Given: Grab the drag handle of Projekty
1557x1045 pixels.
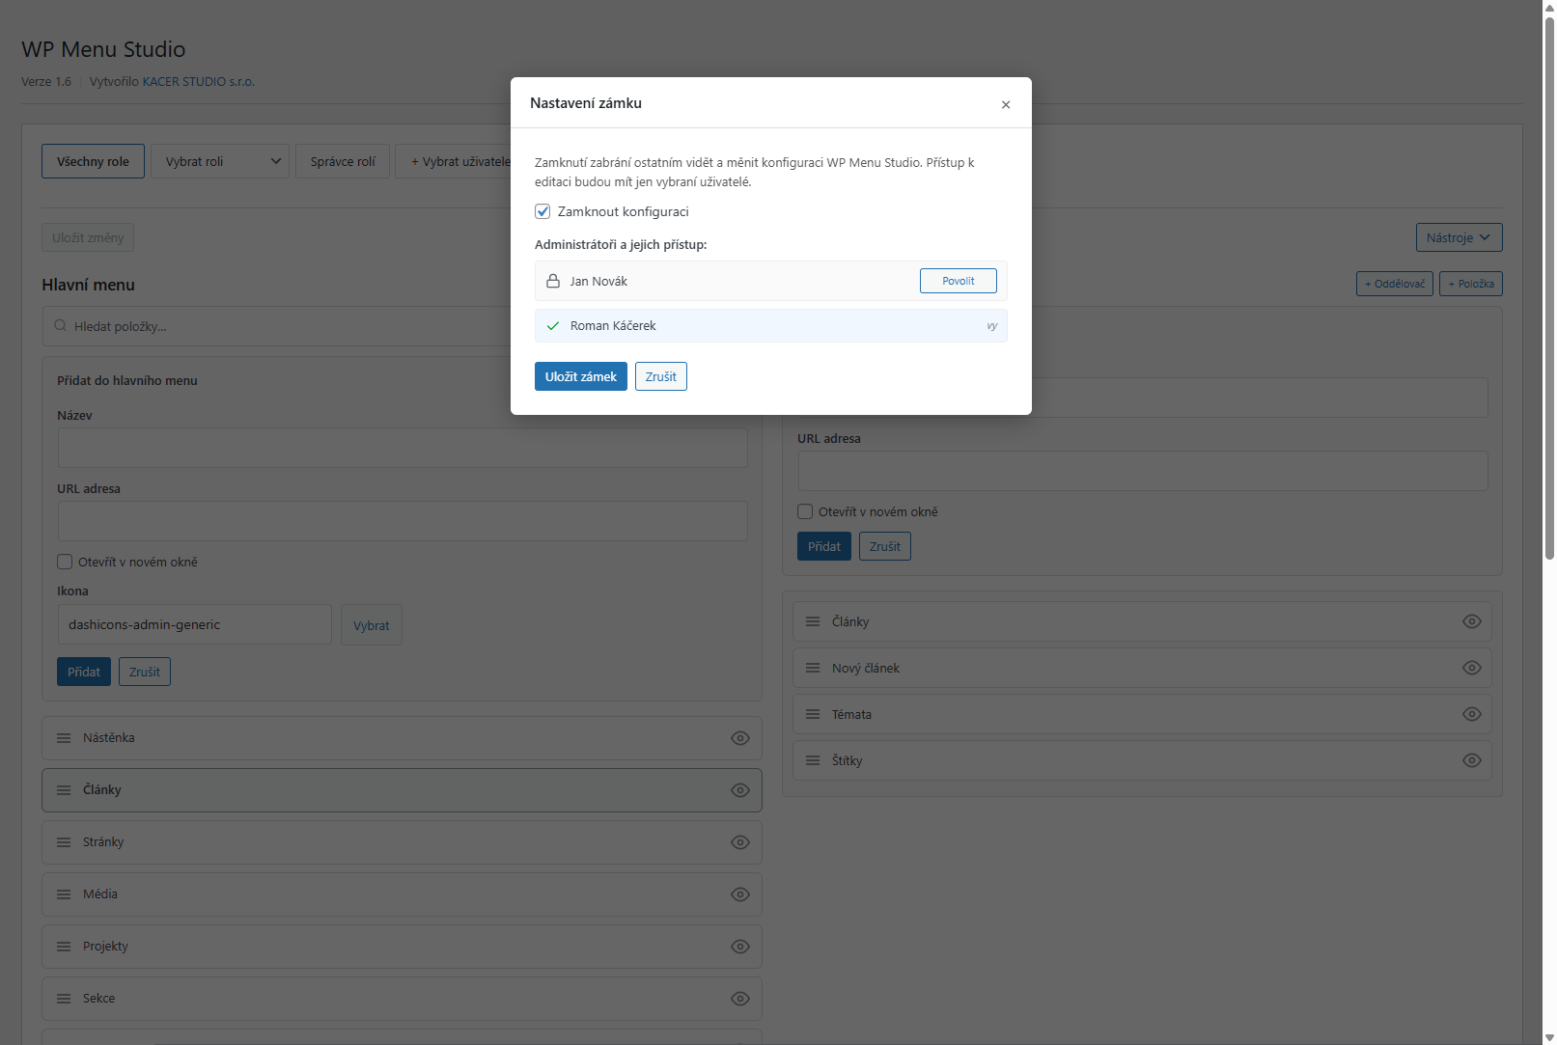Looking at the screenshot, I should tap(64, 947).
